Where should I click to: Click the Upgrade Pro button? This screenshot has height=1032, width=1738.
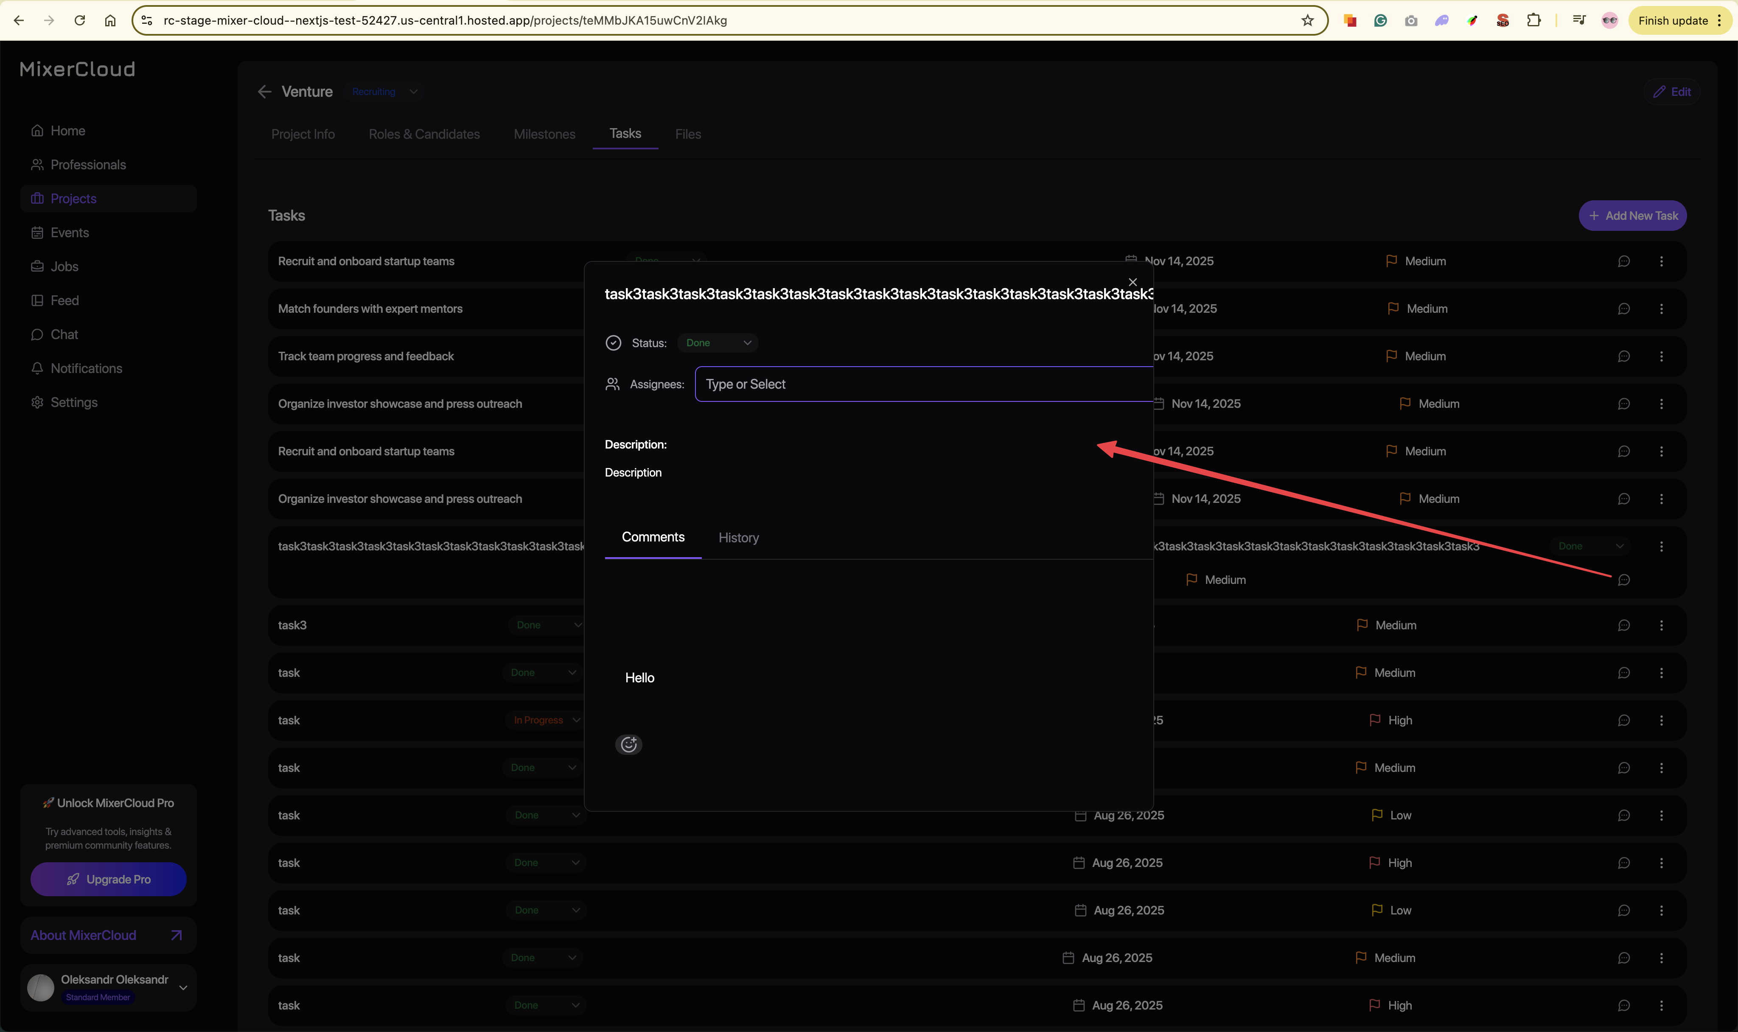109,880
